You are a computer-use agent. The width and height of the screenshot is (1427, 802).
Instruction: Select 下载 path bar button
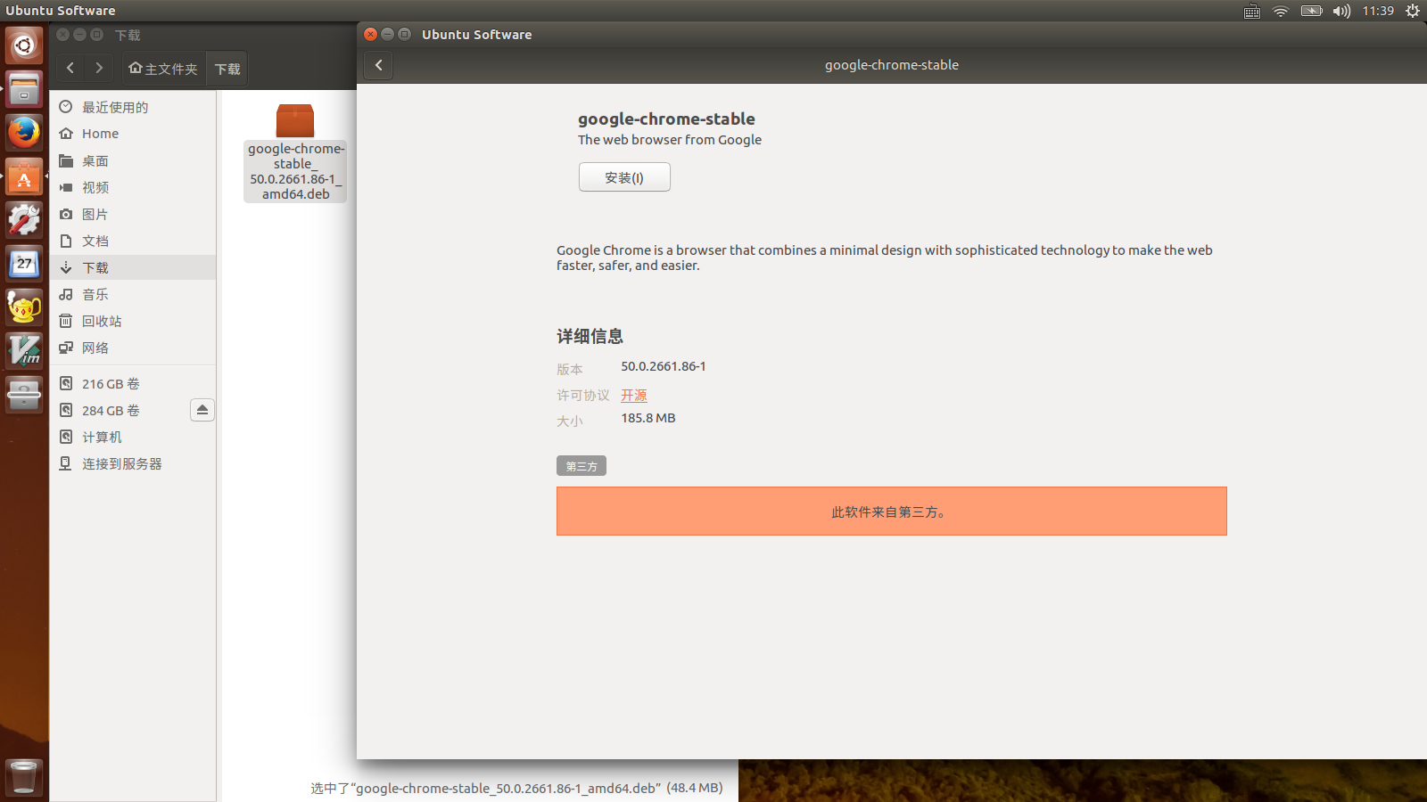pyautogui.click(x=227, y=69)
